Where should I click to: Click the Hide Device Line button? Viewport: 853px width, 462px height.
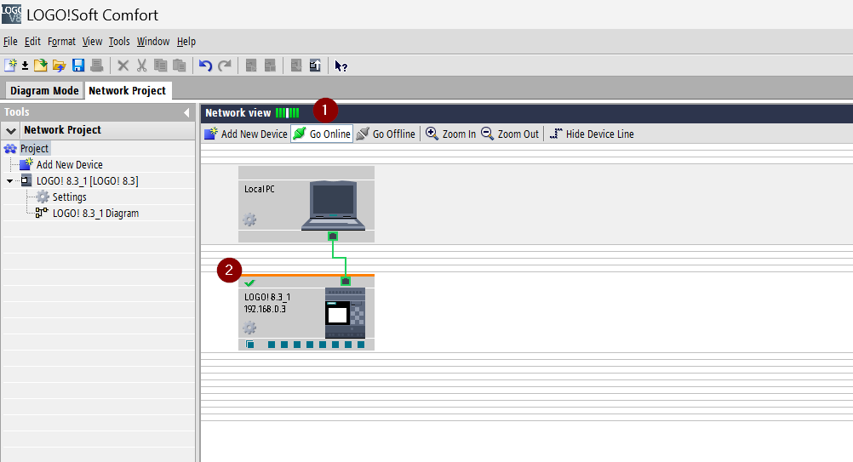tap(592, 134)
